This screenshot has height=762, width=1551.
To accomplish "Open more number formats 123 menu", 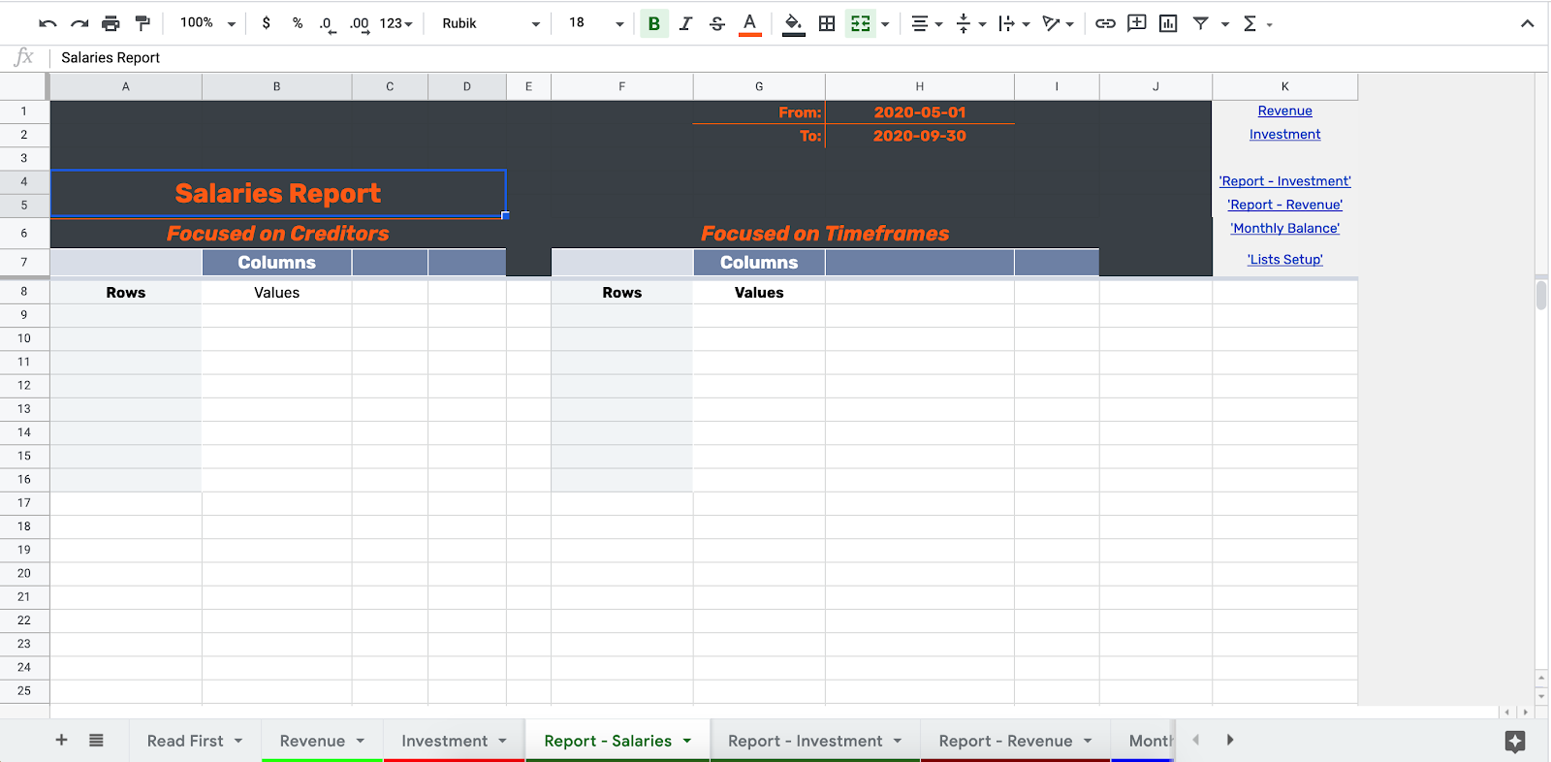I will 396,23.
